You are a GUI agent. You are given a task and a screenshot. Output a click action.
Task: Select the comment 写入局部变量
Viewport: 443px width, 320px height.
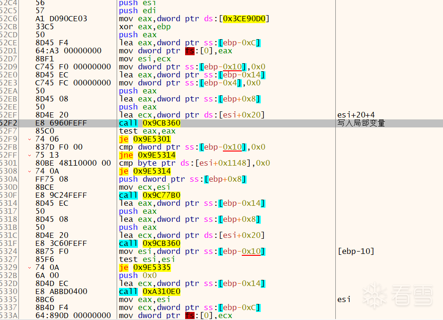(x=361, y=123)
